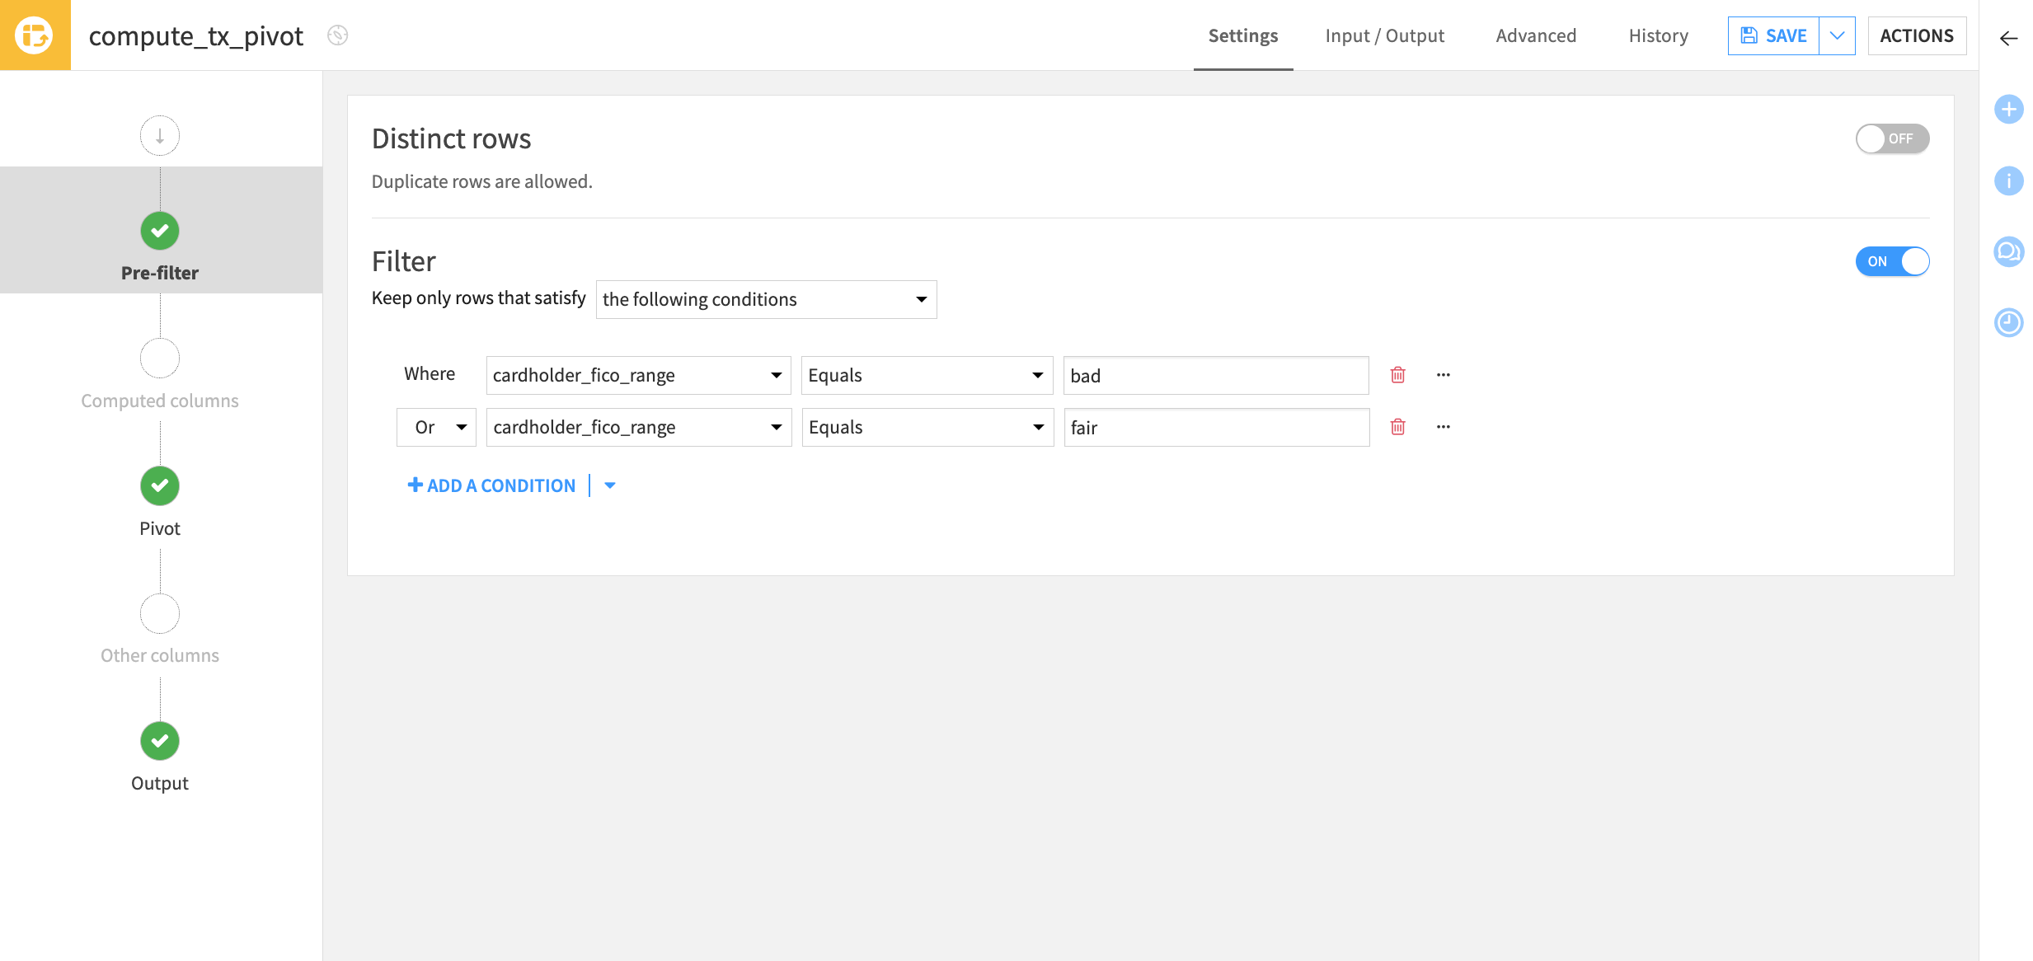2033x961 pixels.
Task: Delete the cardholder_fico_range 'bad' condition with trash icon
Action: 1397,374
